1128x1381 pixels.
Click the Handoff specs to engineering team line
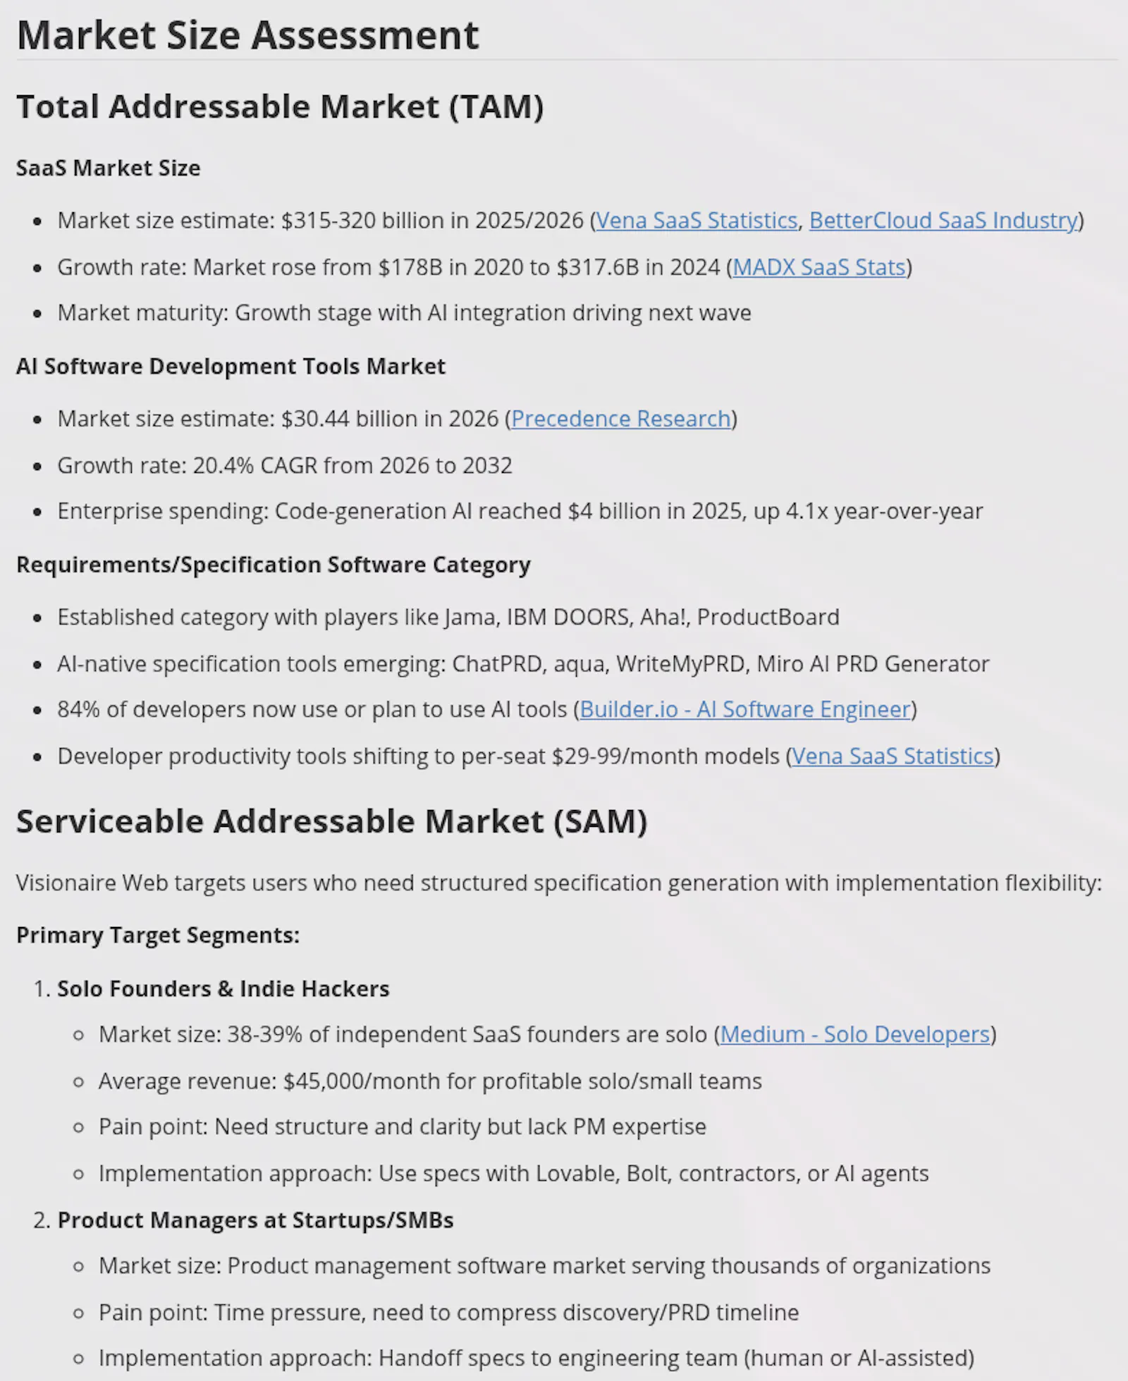click(537, 1358)
